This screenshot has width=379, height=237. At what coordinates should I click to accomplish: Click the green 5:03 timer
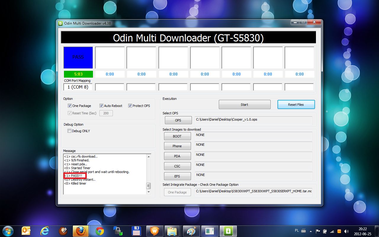pos(78,74)
